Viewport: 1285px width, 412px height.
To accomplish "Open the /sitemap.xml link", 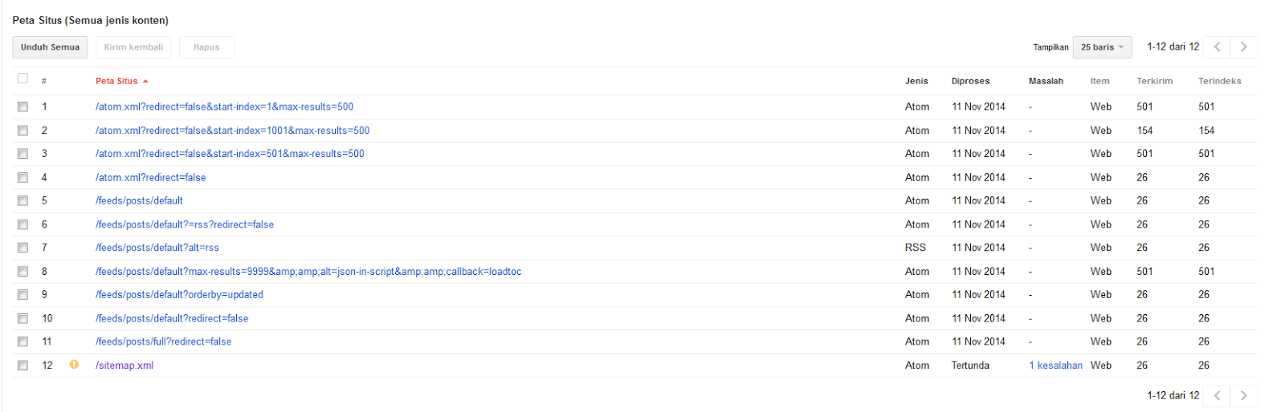I will click(124, 366).
